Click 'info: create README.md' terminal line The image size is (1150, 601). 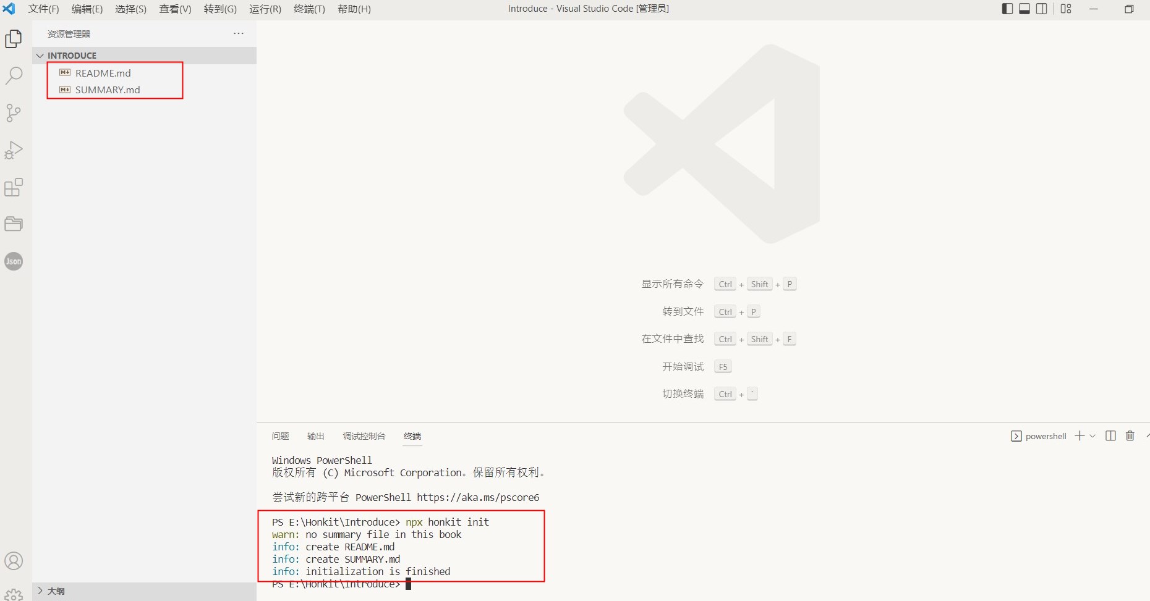click(333, 547)
